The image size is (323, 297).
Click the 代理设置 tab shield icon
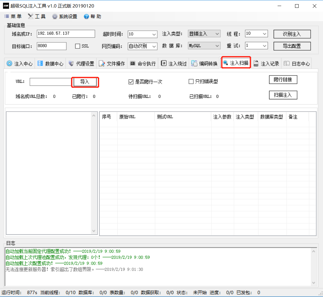point(71,63)
